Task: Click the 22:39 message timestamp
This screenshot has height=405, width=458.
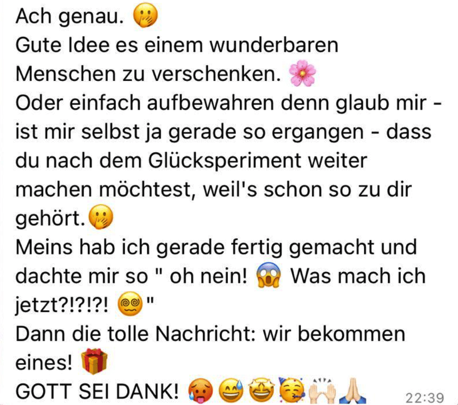Action: [425, 397]
